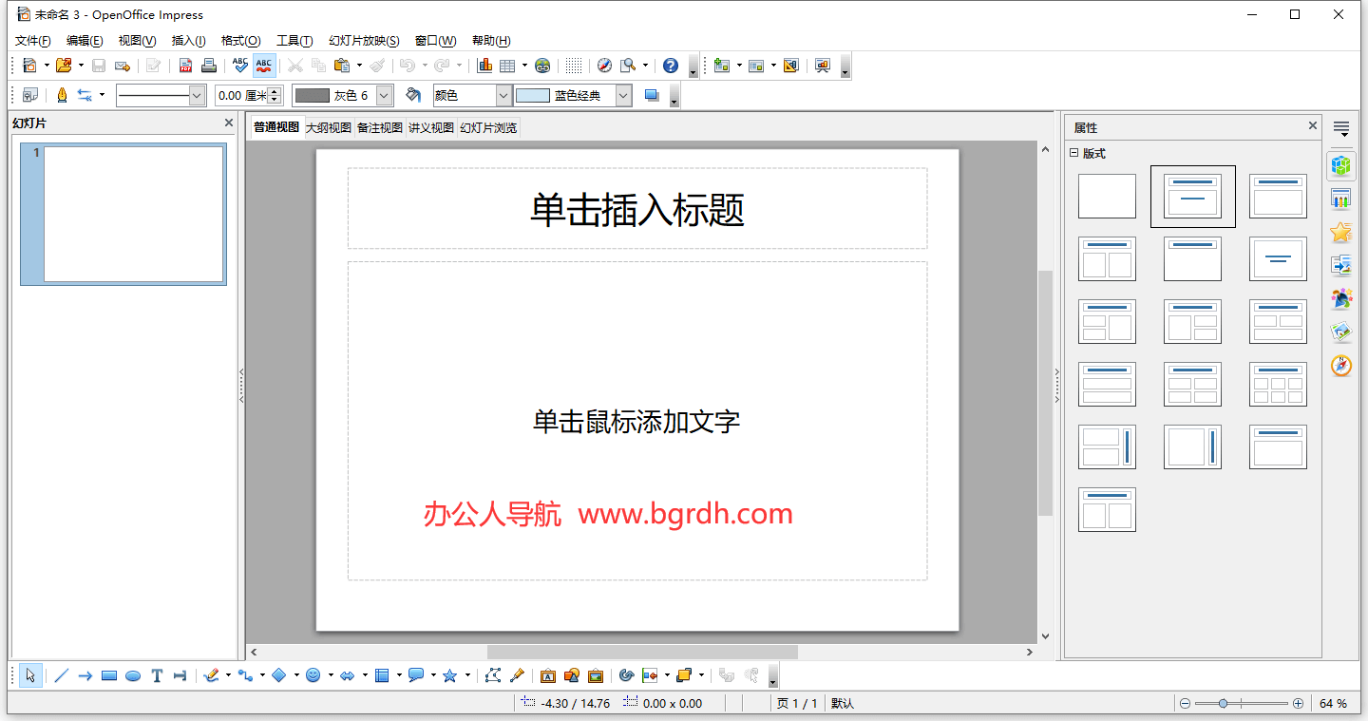Toggle Edit File mode
The image size is (1368, 721).
coord(154,66)
